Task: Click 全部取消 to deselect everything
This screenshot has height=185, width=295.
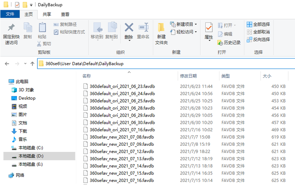Action: click(258, 32)
